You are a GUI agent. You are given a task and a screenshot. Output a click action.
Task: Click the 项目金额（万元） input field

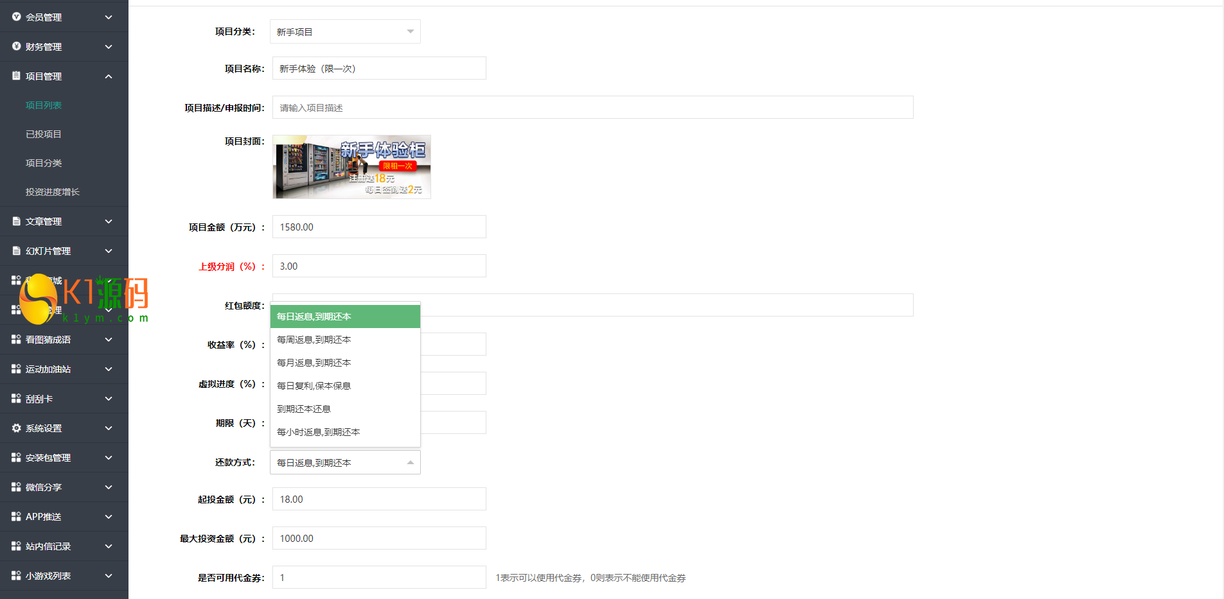[x=379, y=227]
